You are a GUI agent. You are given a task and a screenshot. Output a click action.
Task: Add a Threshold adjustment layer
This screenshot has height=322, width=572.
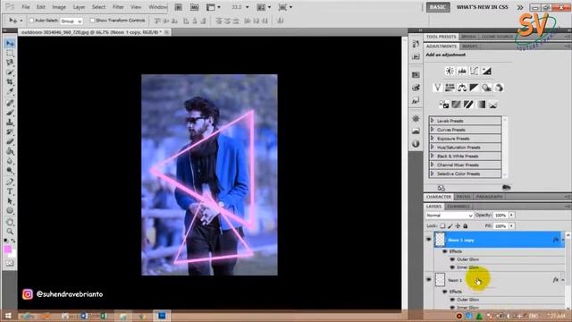468,105
